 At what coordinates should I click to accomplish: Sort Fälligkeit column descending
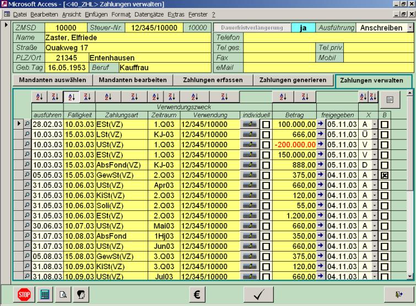point(87,97)
